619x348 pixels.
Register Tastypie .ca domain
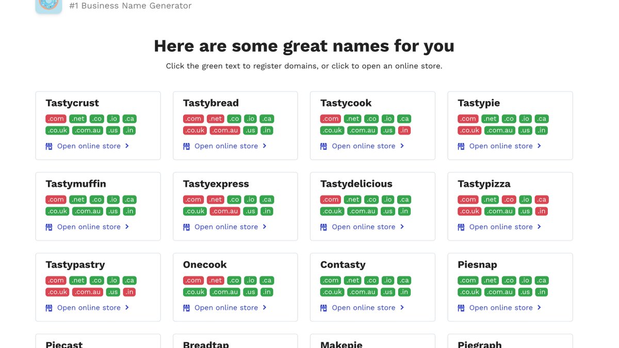[542, 119]
